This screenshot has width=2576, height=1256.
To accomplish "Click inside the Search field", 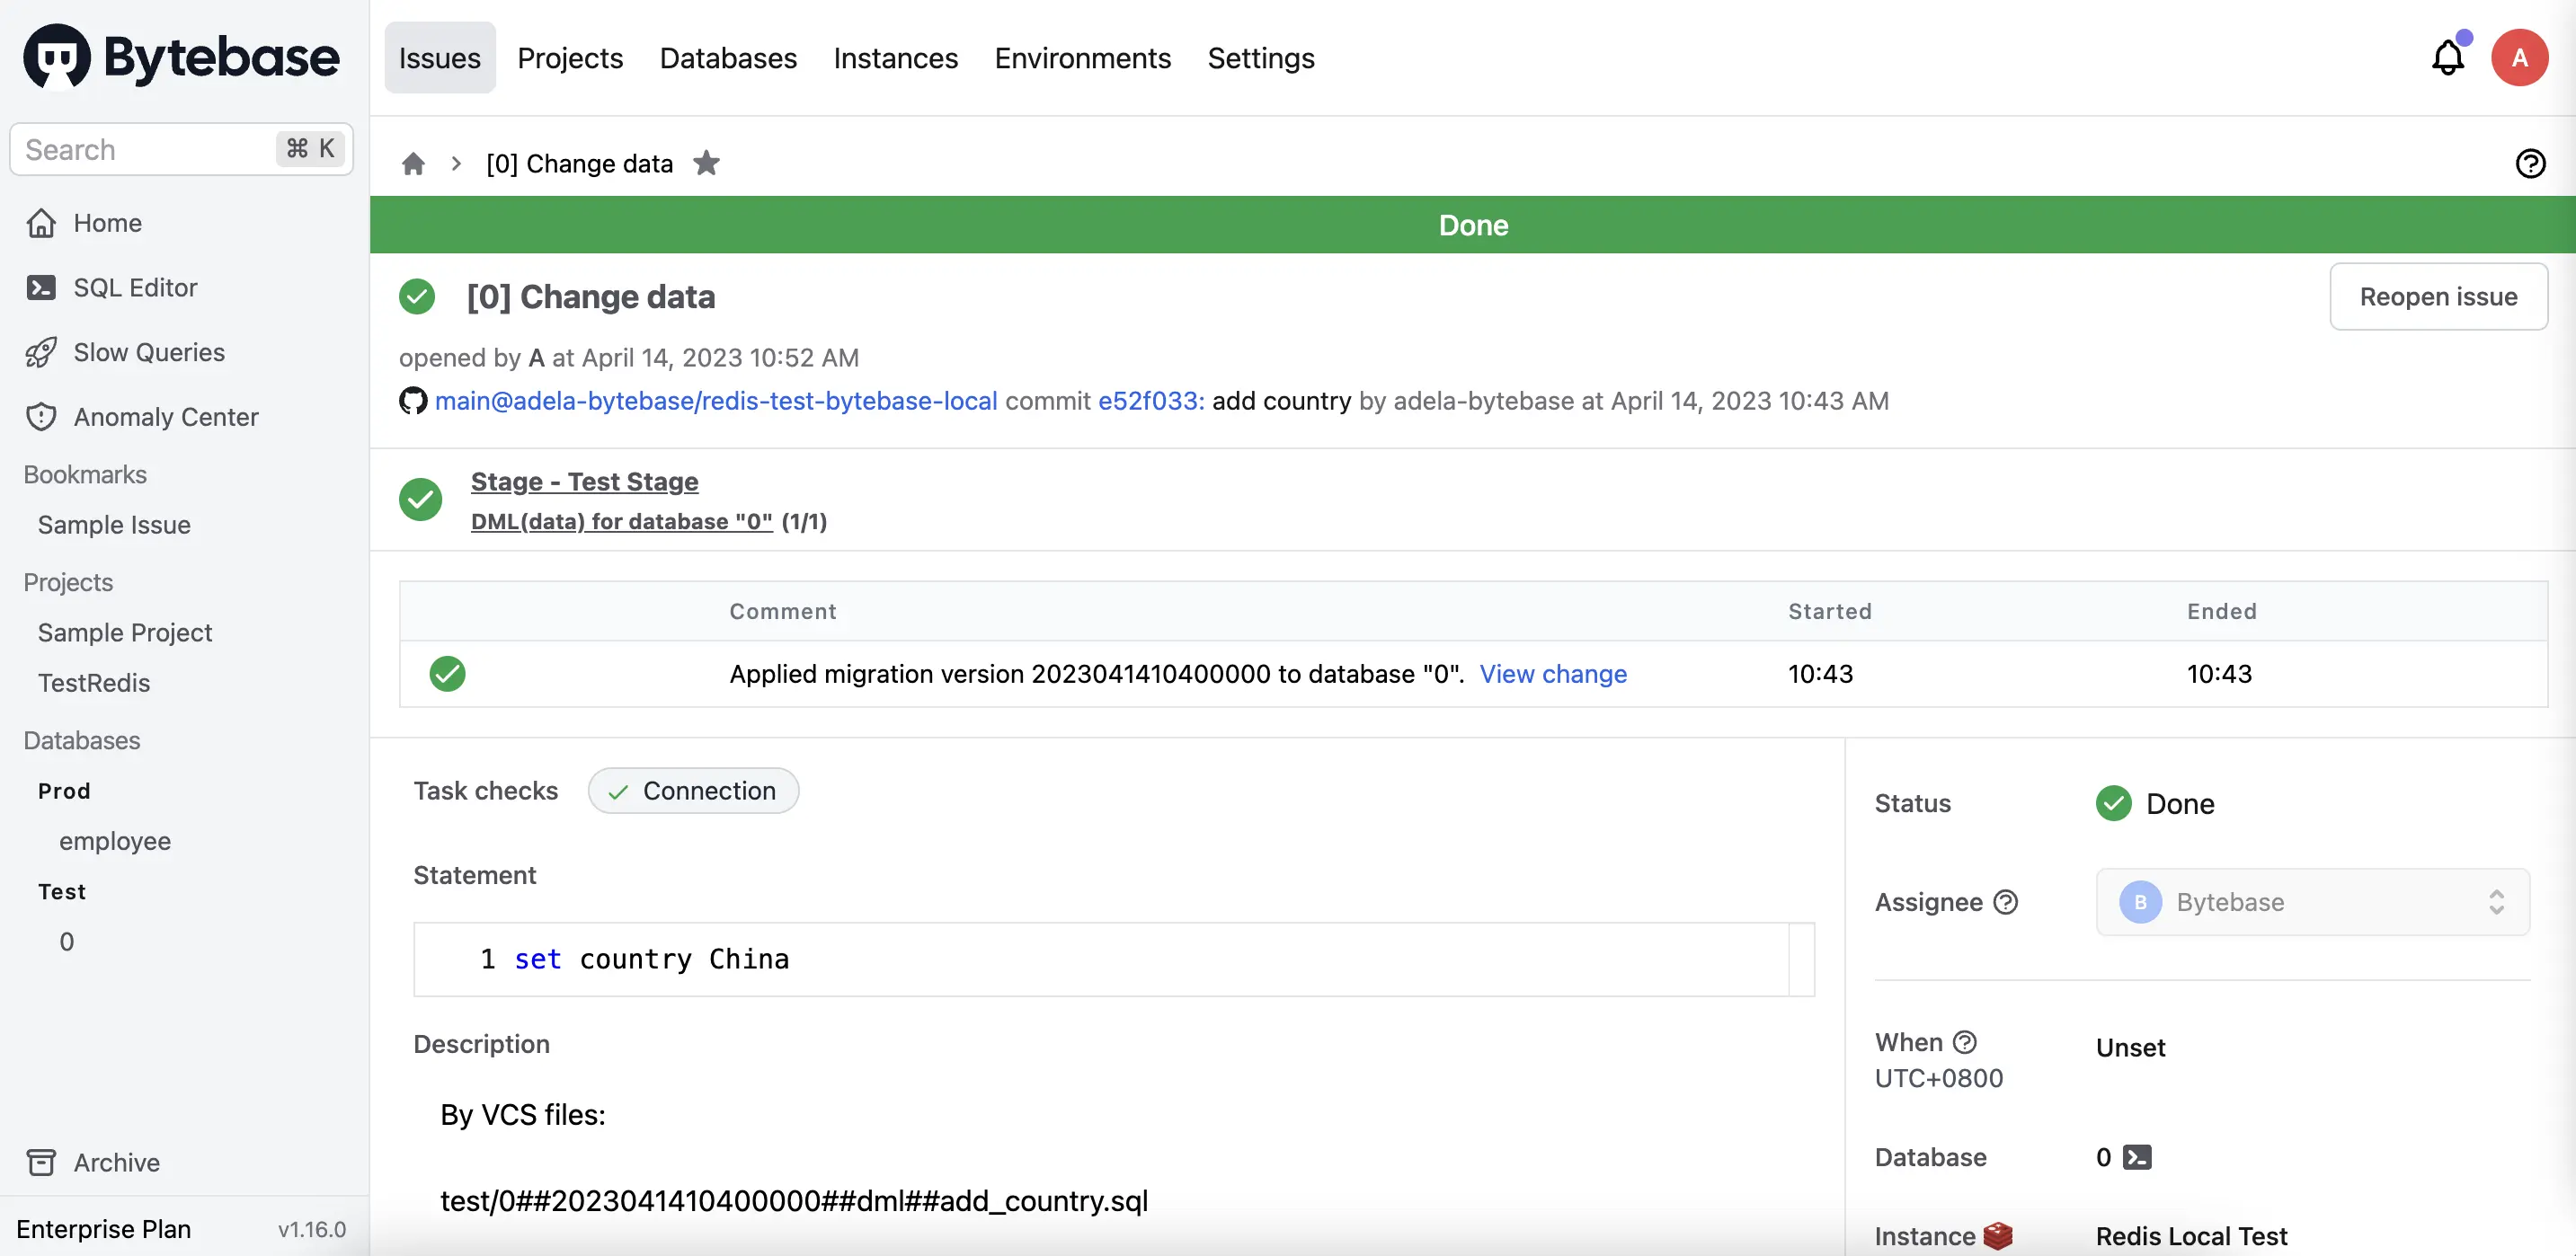I will [x=140, y=149].
